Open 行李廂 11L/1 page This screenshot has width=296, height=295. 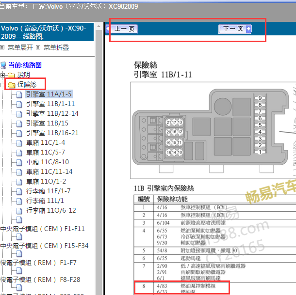point(45,201)
